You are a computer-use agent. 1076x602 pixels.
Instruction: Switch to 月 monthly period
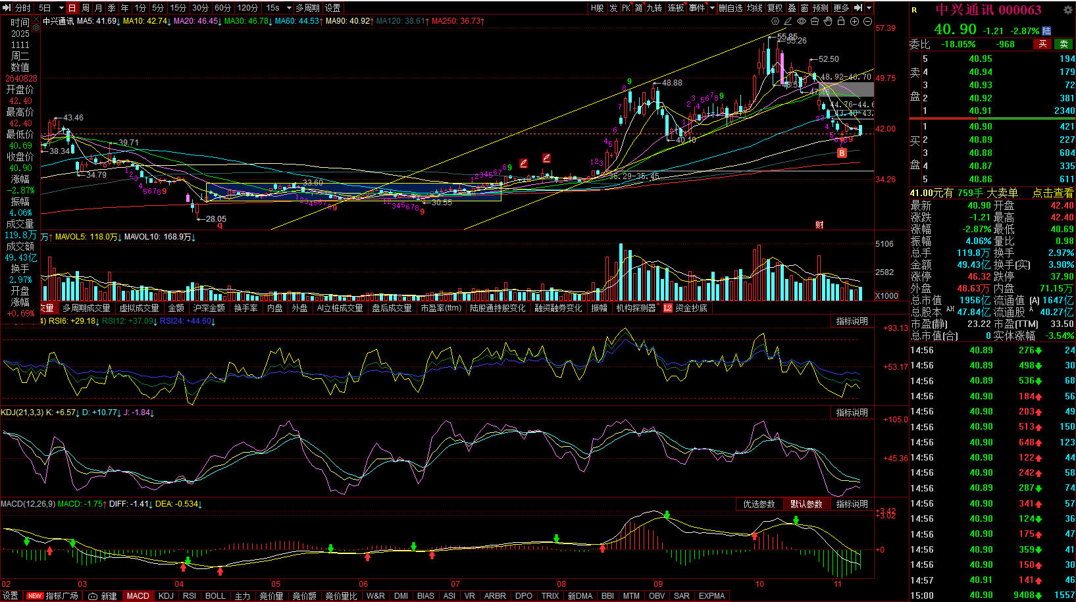tap(98, 8)
